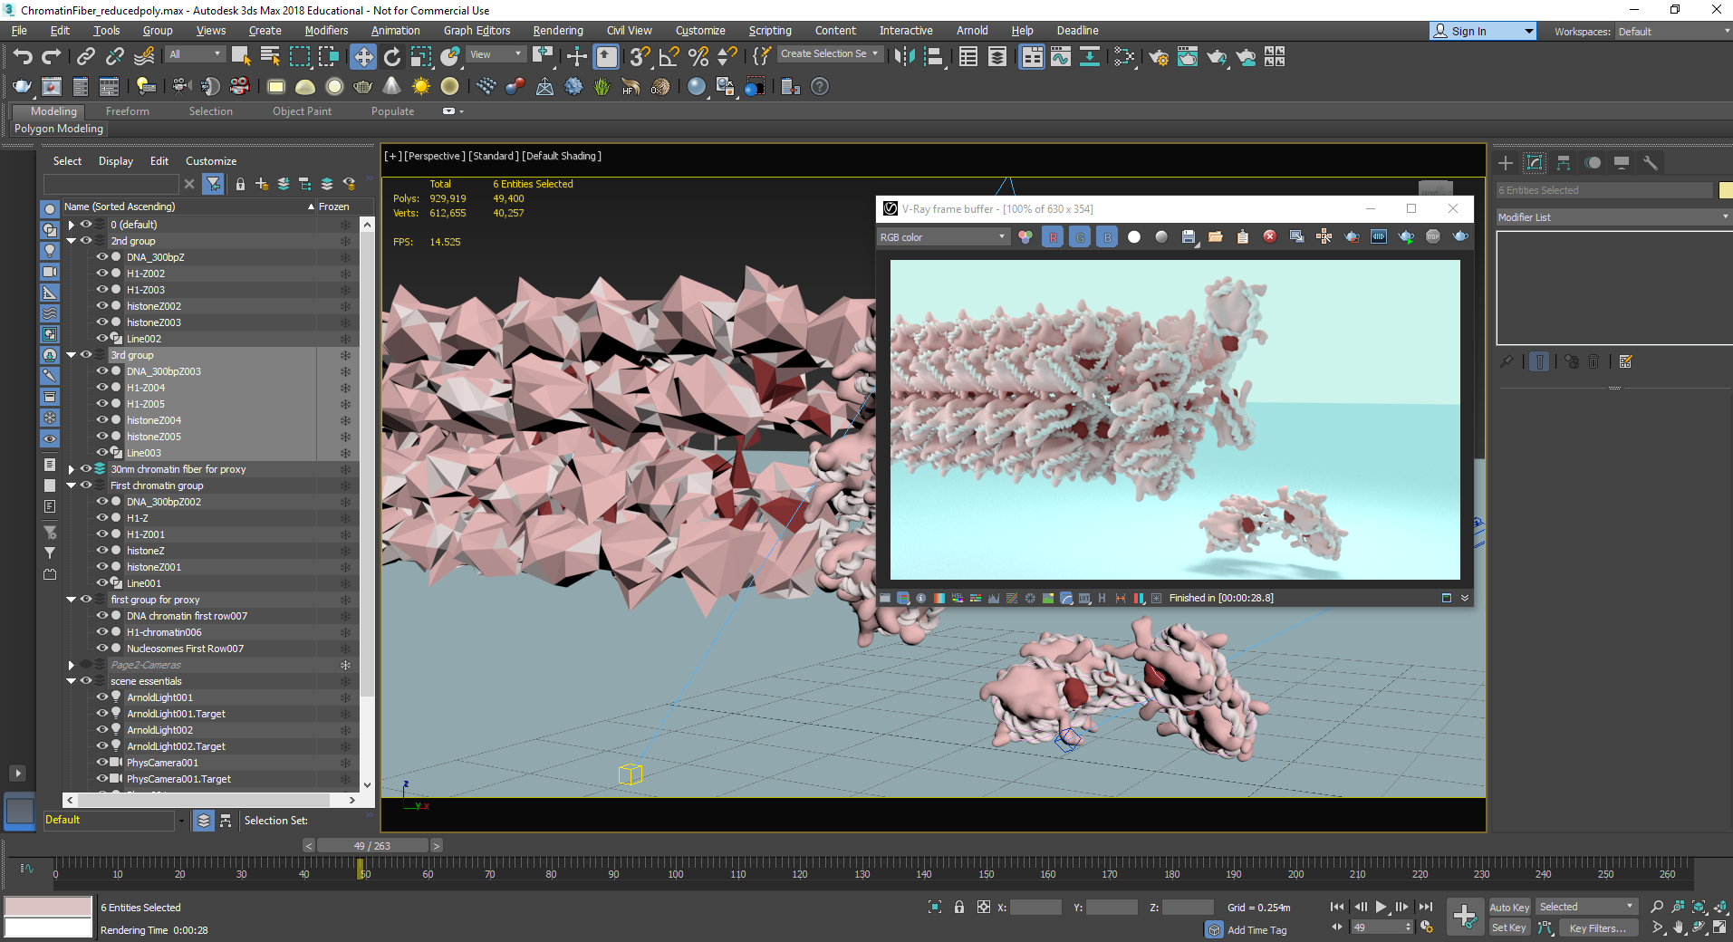This screenshot has width=1733, height=942.
Task: Click the Undo arrow icon
Action: coord(23,57)
